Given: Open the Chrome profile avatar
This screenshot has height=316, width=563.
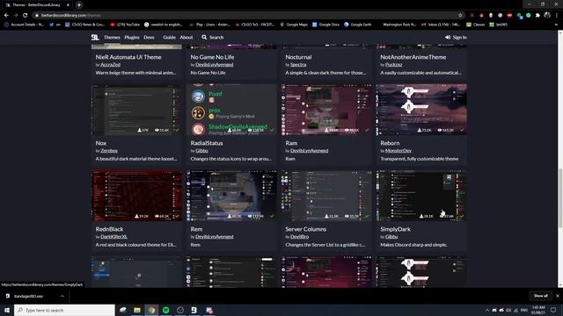Looking at the screenshot, I should tap(547, 15).
